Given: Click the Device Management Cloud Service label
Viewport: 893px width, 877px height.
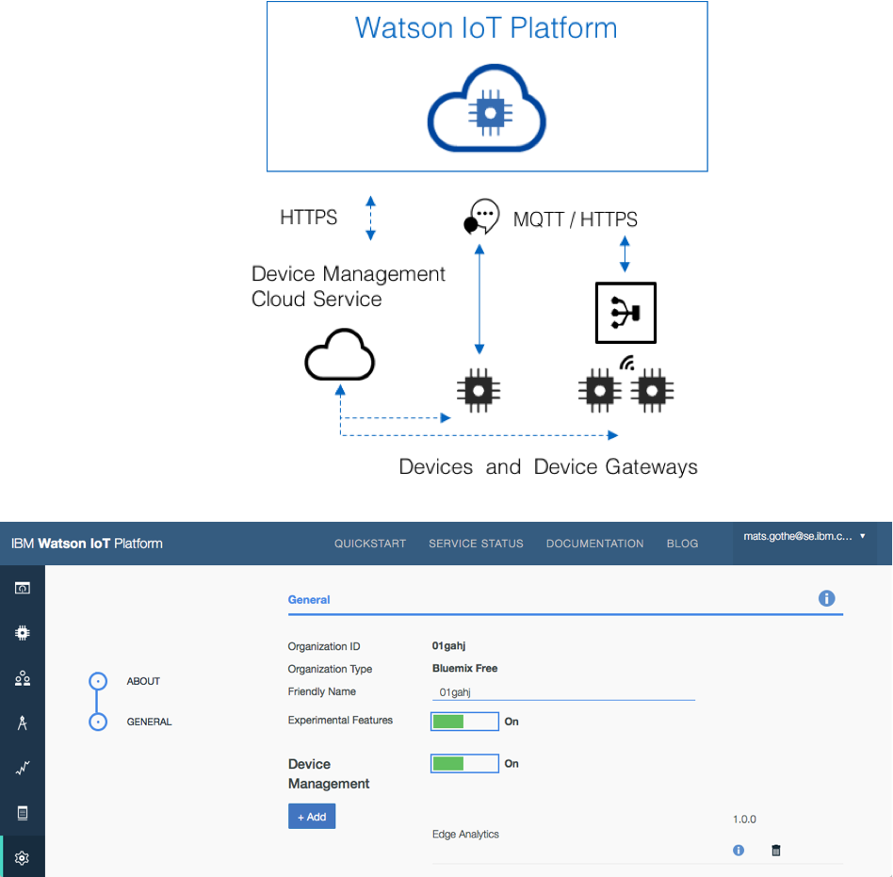Looking at the screenshot, I should 348,286.
